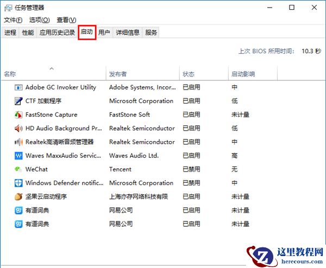Switch to the 服务 tab

[x=151, y=33]
